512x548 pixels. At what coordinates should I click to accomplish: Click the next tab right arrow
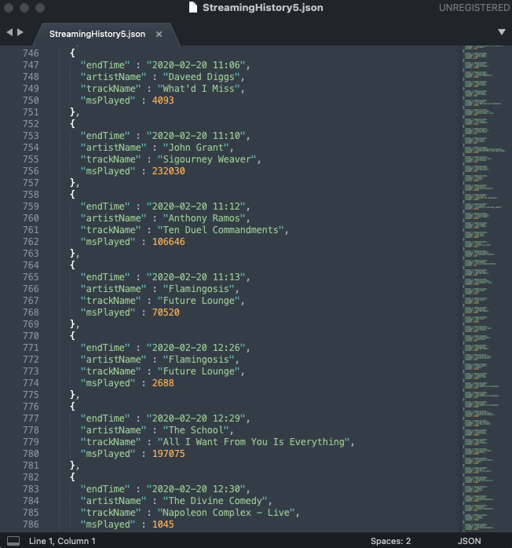point(20,32)
